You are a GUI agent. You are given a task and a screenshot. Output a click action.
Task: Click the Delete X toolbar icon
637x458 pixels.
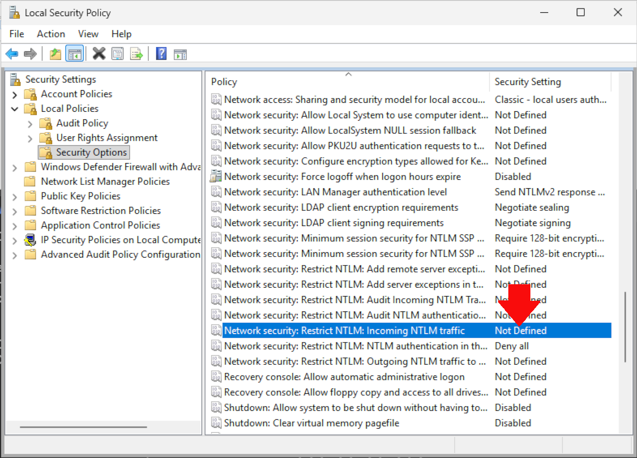click(x=99, y=54)
